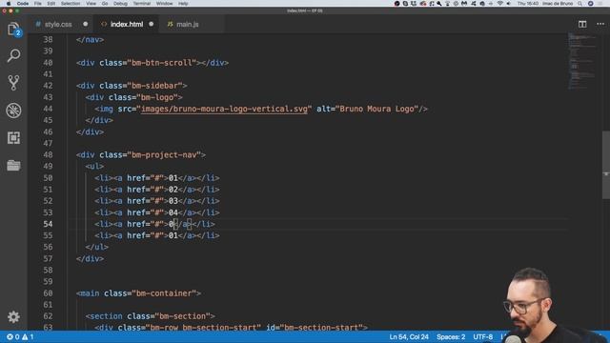610x343 pixels.
Task: Open the Manage gear icon
Action: point(13,317)
